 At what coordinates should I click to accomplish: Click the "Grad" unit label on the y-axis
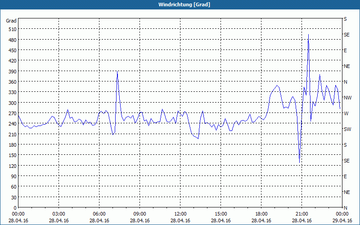(11, 21)
